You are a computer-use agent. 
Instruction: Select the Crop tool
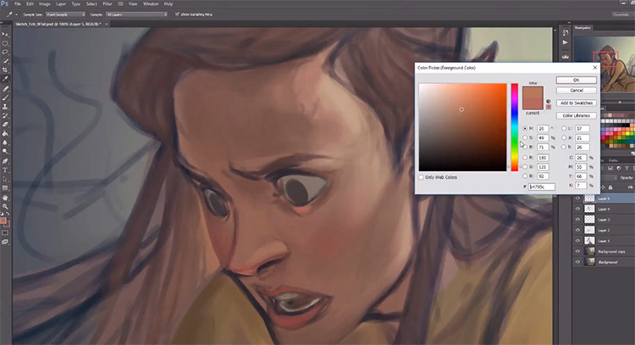point(5,70)
